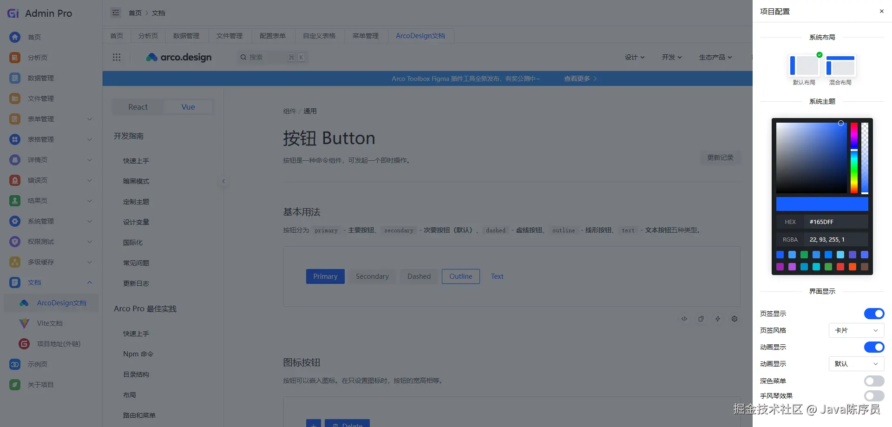
Task: Select the ArcoDesign文档 tab
Action: point(420,36)
